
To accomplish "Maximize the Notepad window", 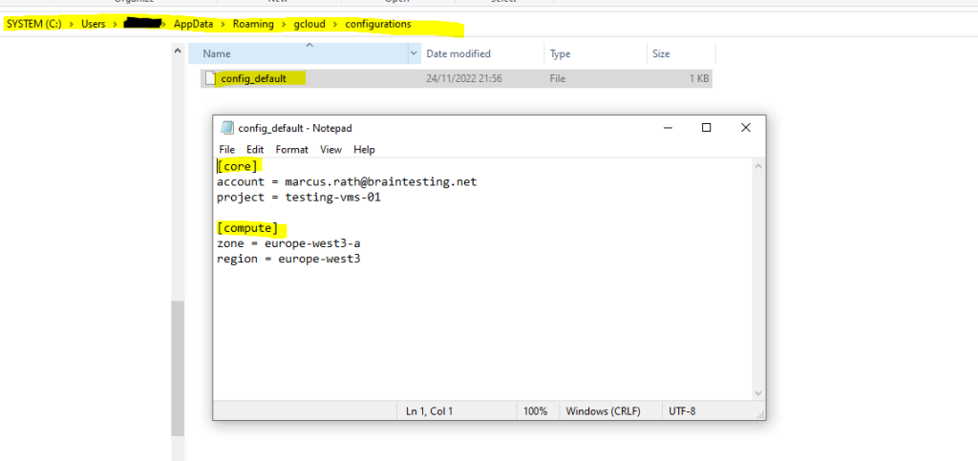I will pos(706,128).
